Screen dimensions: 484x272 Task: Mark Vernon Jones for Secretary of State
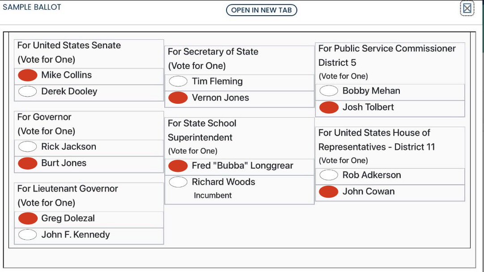[x=178, y=98]
